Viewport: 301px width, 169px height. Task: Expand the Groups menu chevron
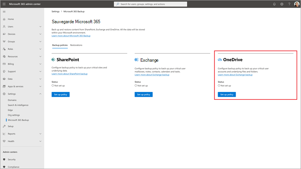(40, 42)
